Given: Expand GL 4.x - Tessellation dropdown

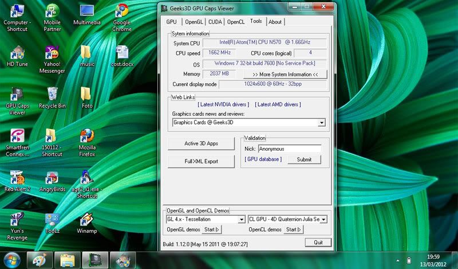Looking at the screenshot, I should (242, 219).
